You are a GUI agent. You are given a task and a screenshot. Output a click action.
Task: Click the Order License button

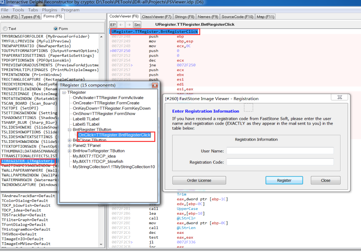click(199, 181)
